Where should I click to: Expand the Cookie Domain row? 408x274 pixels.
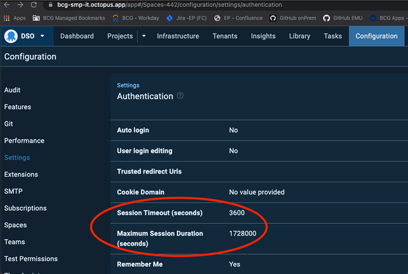click(x=259, y=192)
